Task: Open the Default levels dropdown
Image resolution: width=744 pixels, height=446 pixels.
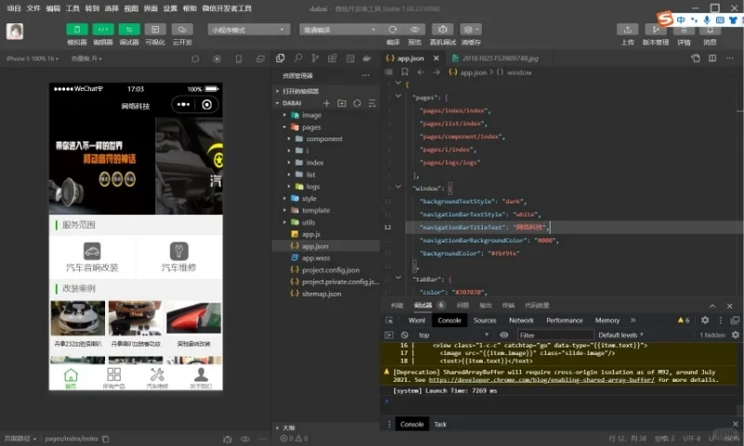Action: click(620, 334)
